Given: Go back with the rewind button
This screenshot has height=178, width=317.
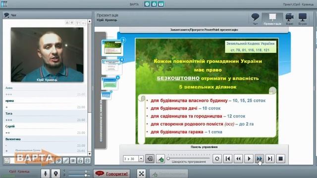Looking at the screenshot, I should pyautogui.click(x=238, y=159).
